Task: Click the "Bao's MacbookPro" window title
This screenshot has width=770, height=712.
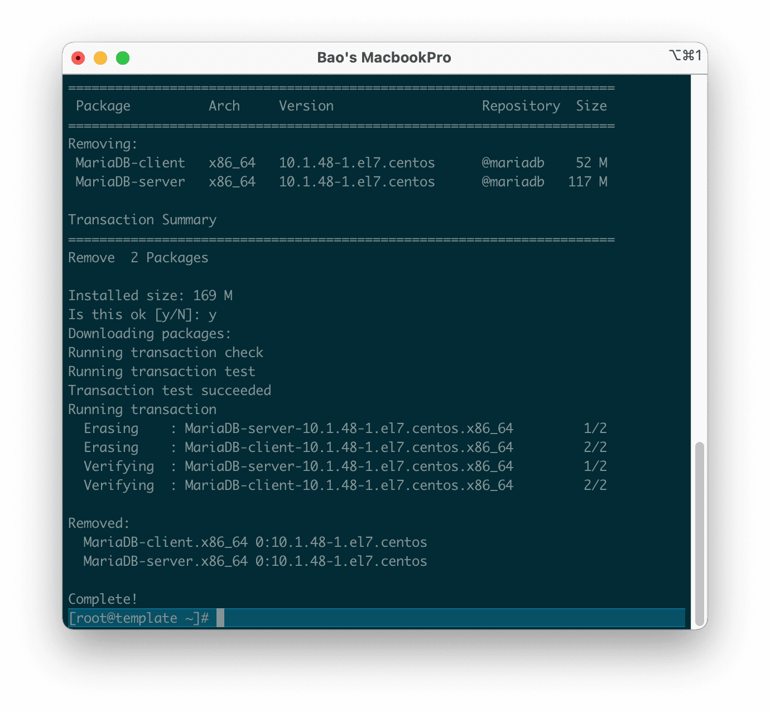Action: (x=384, y=58)
